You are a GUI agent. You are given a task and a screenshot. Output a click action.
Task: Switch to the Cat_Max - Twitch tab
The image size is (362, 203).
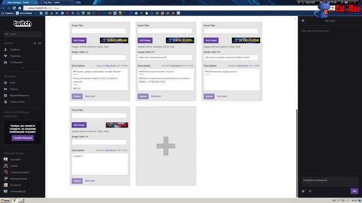pos(57,2)
